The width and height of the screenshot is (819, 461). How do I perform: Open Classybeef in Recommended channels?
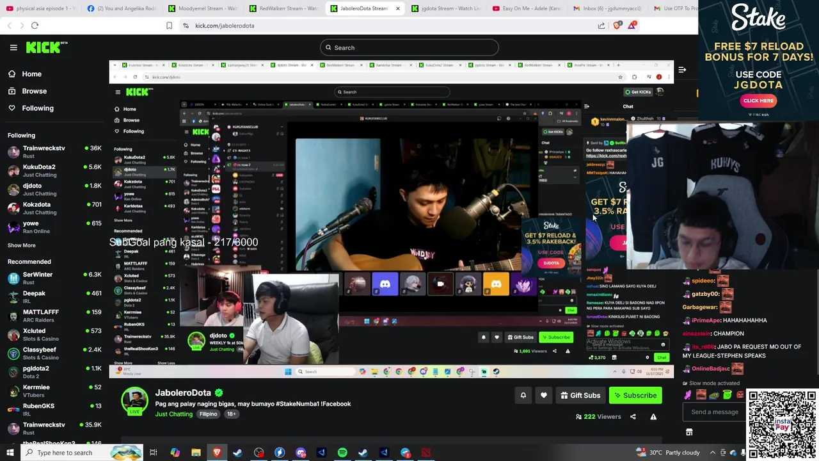(54, 353)
